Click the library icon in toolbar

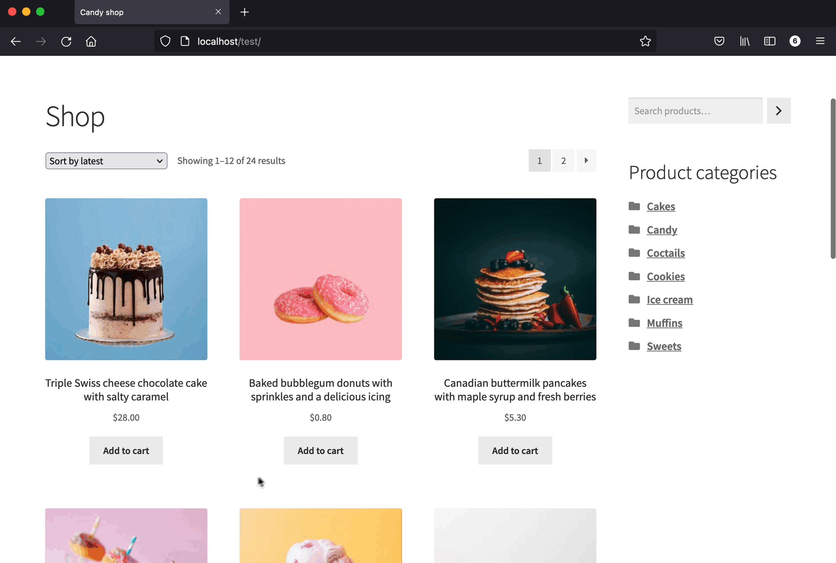(744, 41)
